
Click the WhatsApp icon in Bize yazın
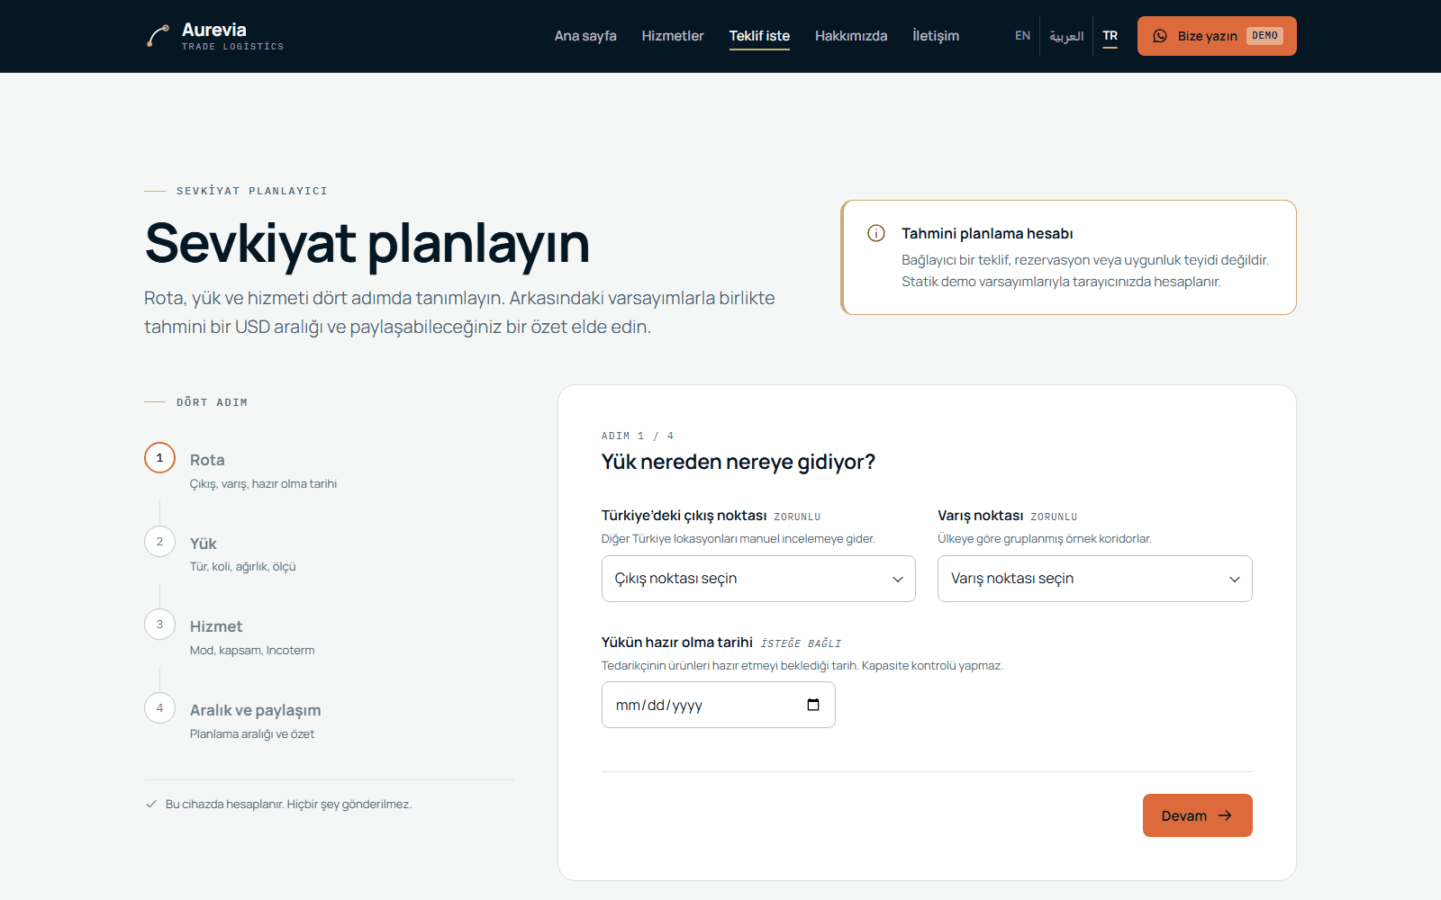[x=1160, y=36]
